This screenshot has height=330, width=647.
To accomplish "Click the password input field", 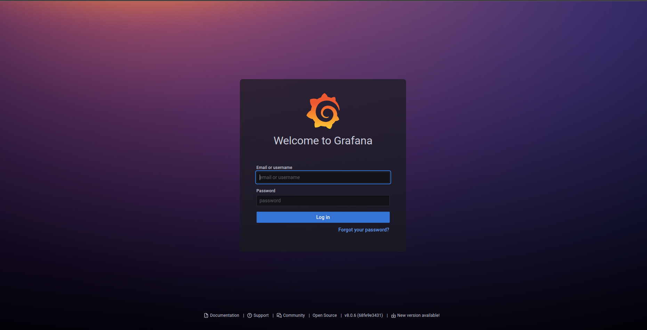I will 323,201.
